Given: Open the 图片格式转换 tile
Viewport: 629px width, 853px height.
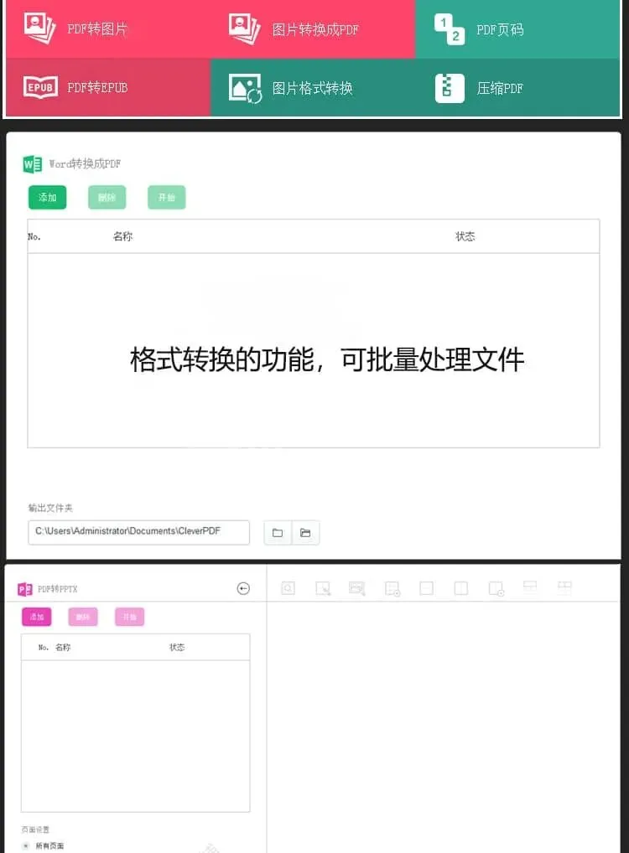Looking at the screenshot, I should [313, 87].
